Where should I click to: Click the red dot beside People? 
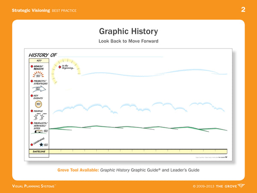(32, 111)
